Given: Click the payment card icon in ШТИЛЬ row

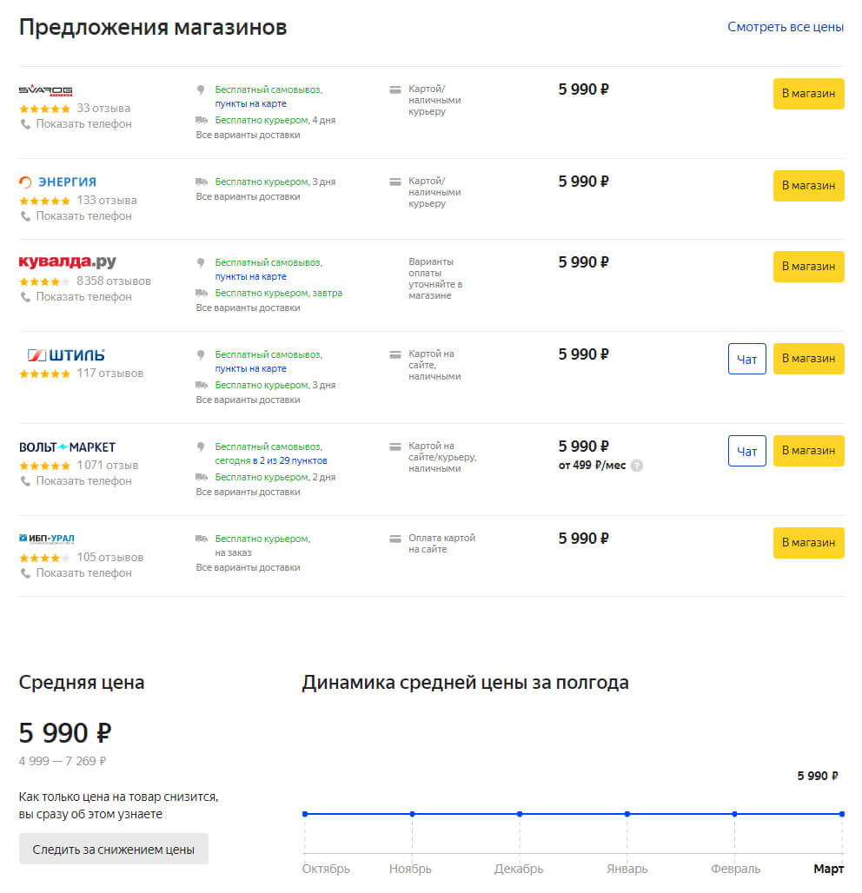Looking at the screenshot, I should coord(395,353).
